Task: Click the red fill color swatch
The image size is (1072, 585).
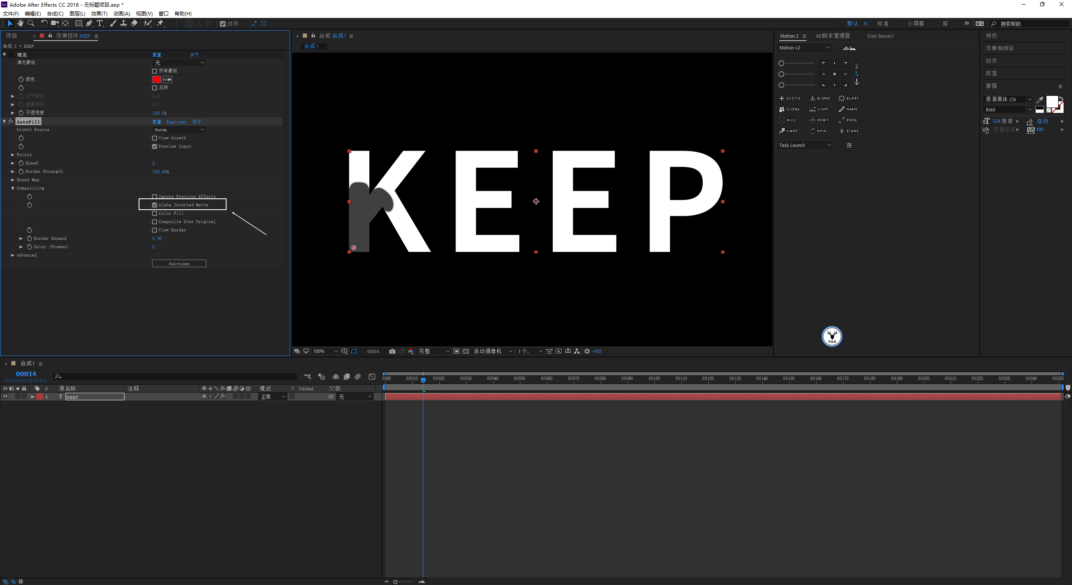Action: click(157, 80)
